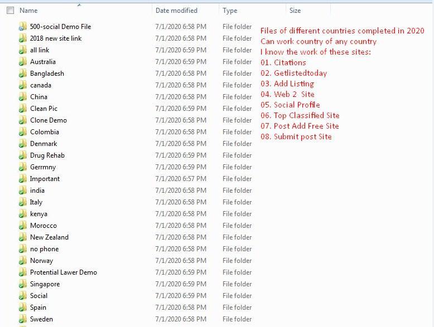Tick the select-all checkbox beside Name
The image size is (434, 327).
pos(10,11)
